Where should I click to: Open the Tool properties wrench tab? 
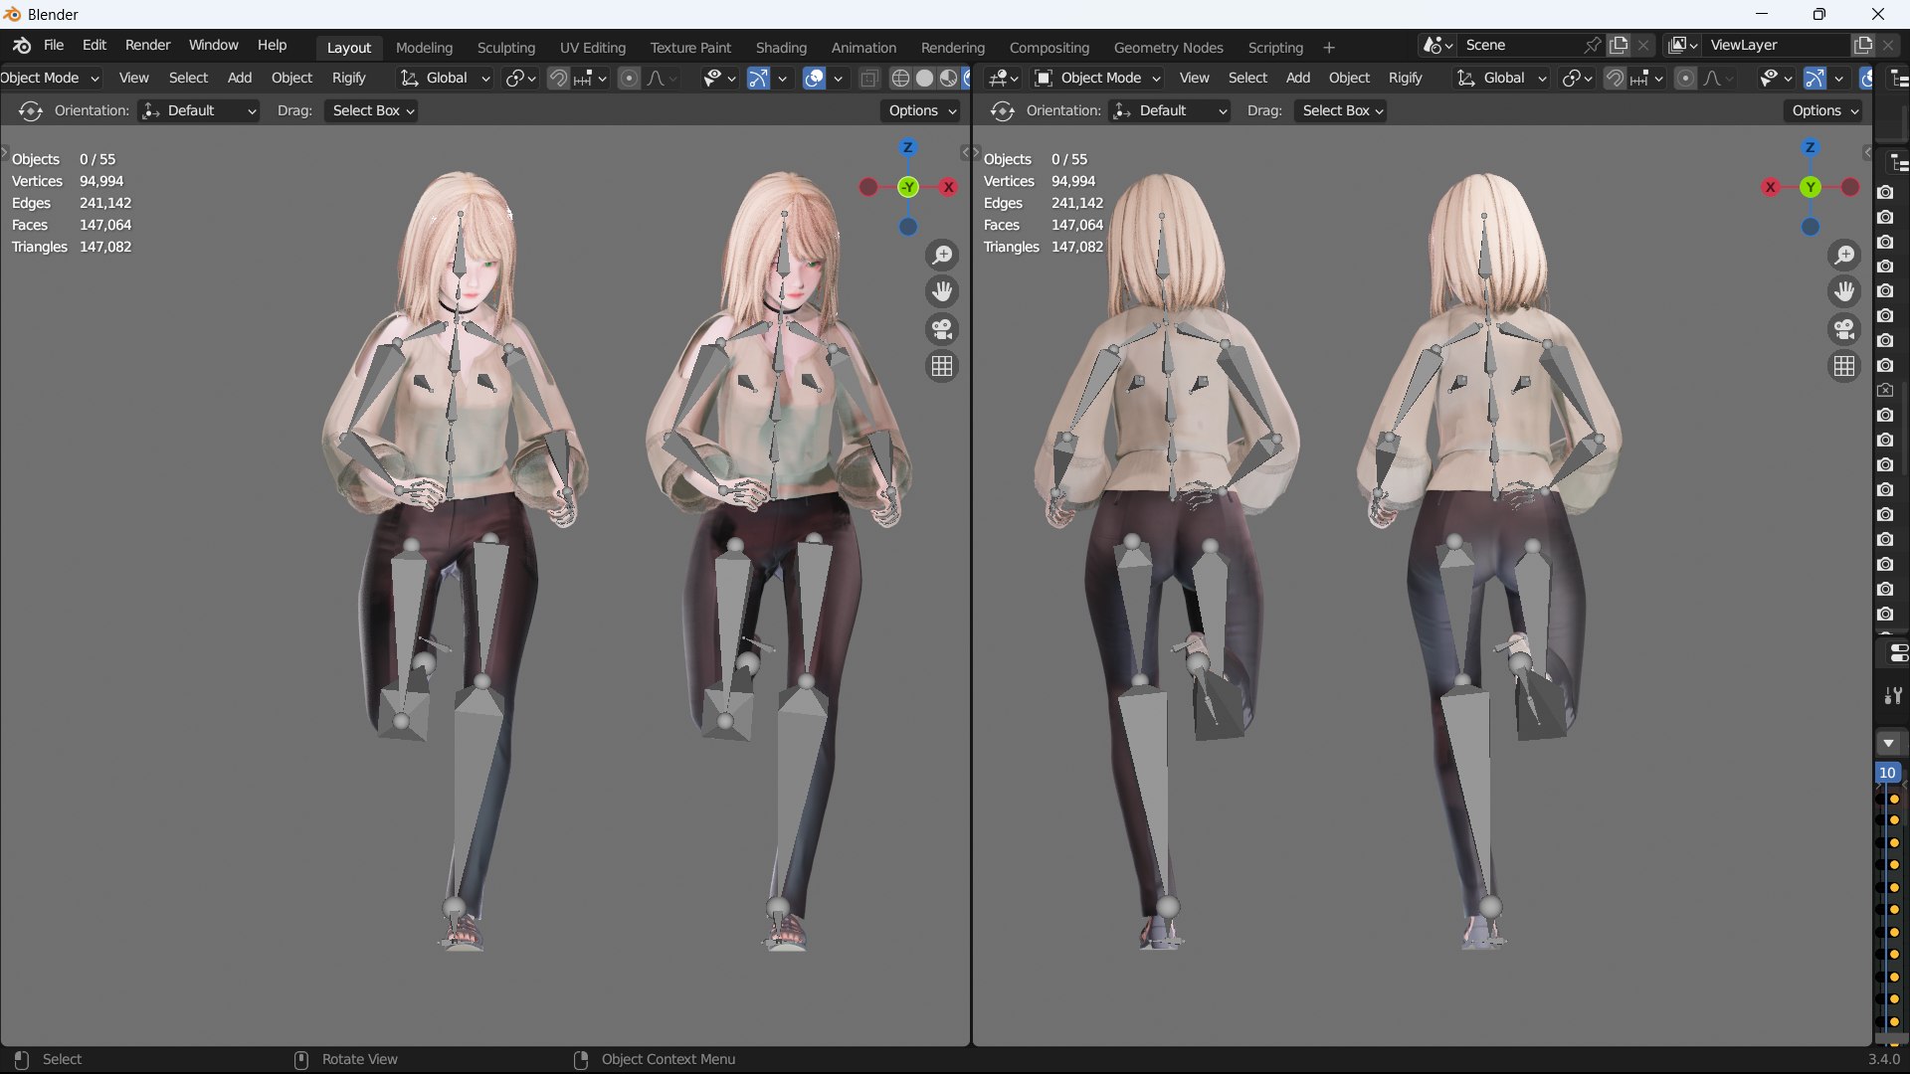1893,696
